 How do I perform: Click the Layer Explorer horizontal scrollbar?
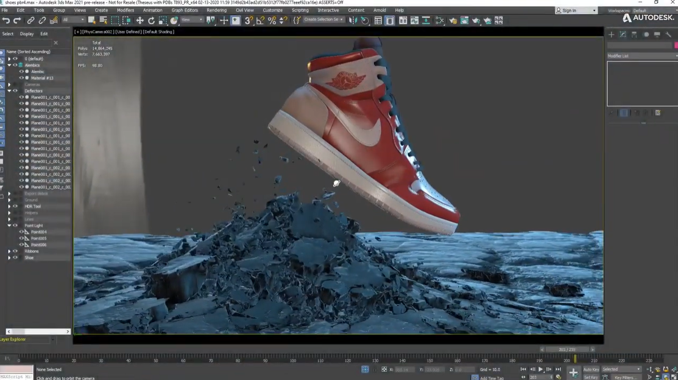click(x=38, y=331)
